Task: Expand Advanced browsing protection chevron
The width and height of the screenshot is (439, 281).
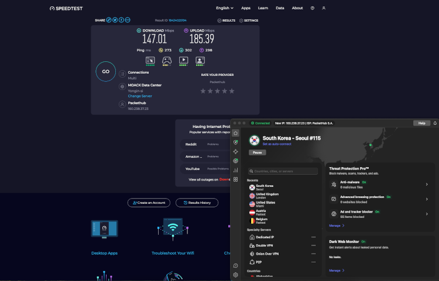Action: 427,199
